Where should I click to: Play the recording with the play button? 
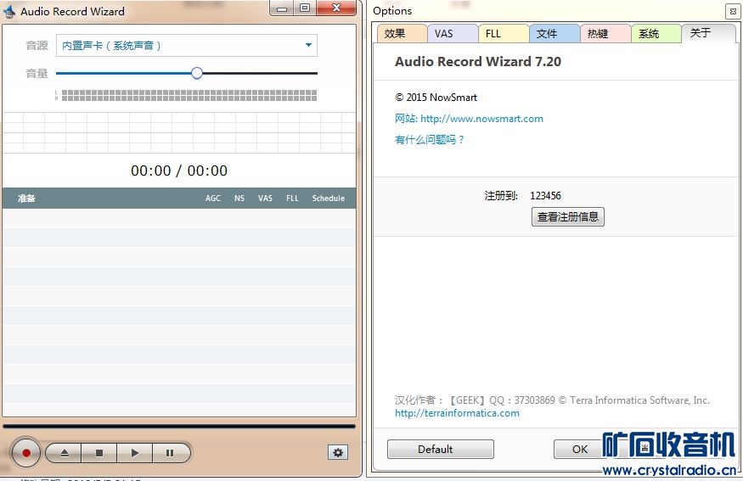pyautogui.click(x=134, y=453)
